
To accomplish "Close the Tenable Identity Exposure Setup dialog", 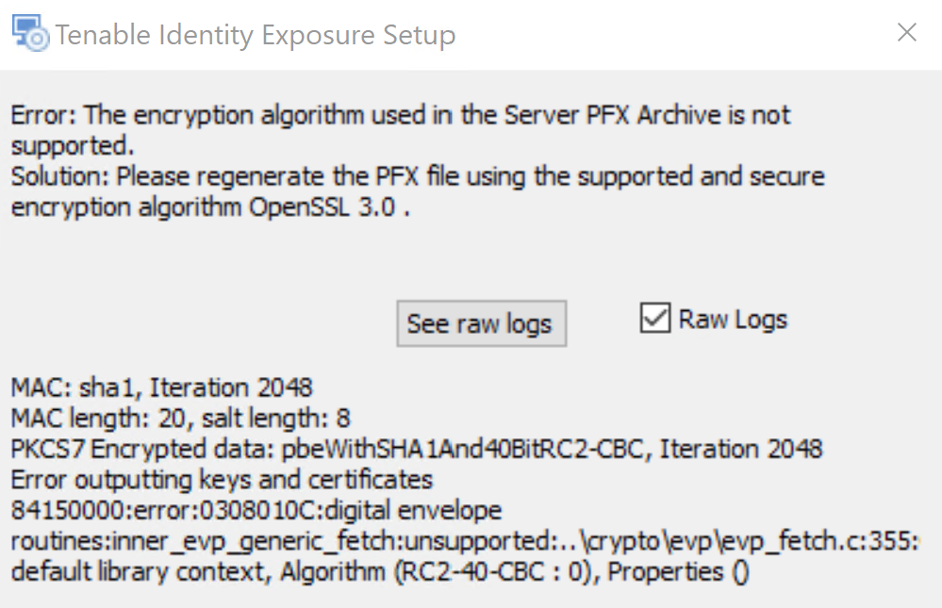I will point(906,32).
